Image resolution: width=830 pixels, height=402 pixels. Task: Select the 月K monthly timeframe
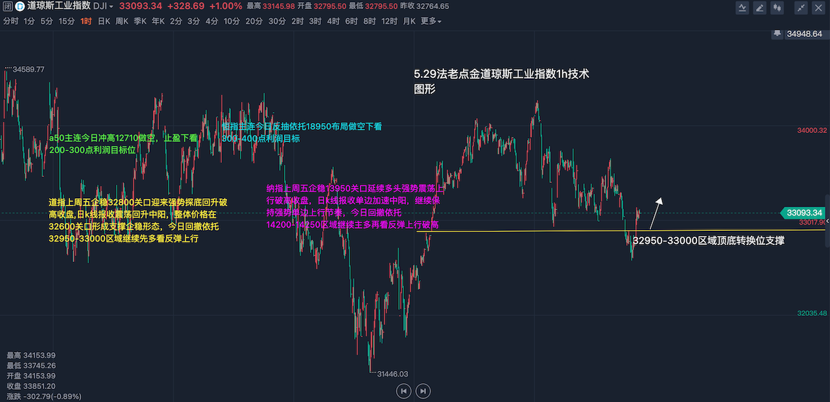pyautogui.click(x=409, y=21)
